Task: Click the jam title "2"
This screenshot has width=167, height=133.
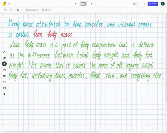Action: [x=9, y=4]
